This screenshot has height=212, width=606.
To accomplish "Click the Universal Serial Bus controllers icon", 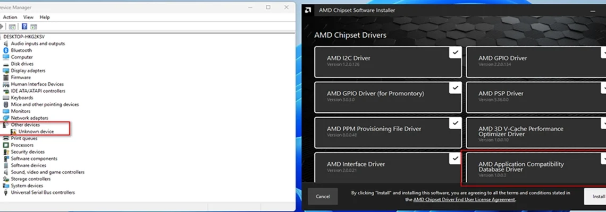I will point(6,192).
